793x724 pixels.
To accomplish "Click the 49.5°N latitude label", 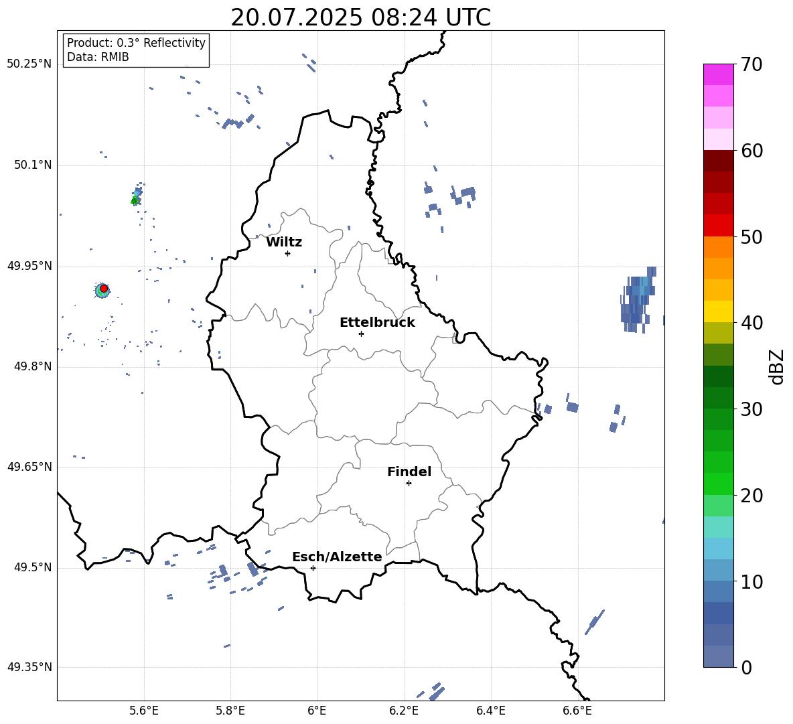I will click(33, 567).
